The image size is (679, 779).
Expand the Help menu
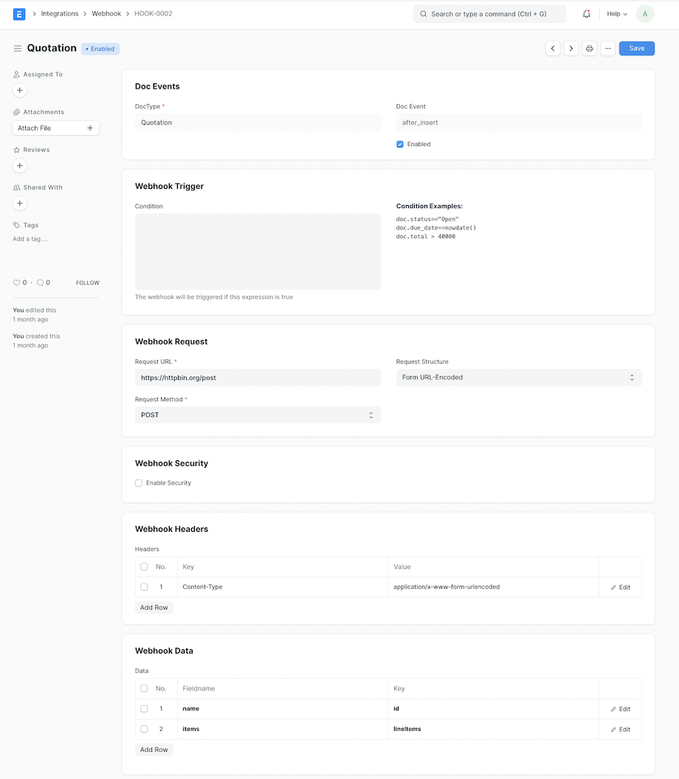point(616,14)
